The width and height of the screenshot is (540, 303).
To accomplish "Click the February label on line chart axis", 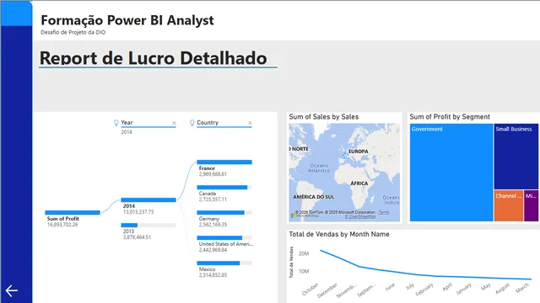I will [x=424, y=290].
